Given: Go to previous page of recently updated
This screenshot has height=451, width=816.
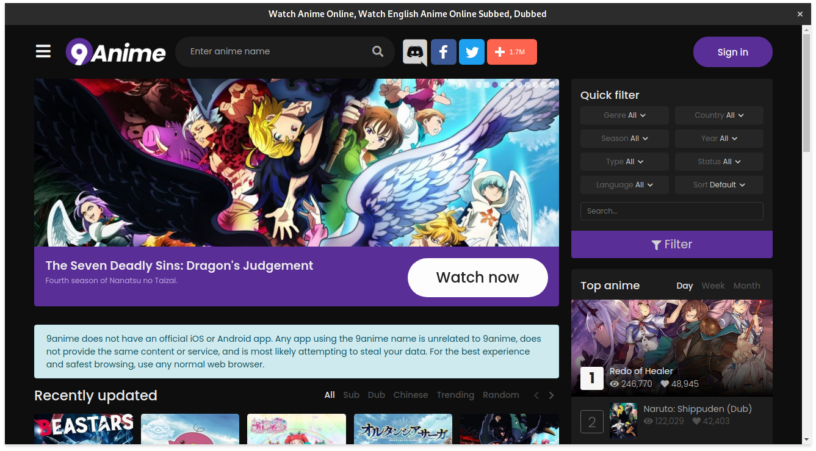Looking at the screenshot, I should pyautogui.click(x=536, y=395).
